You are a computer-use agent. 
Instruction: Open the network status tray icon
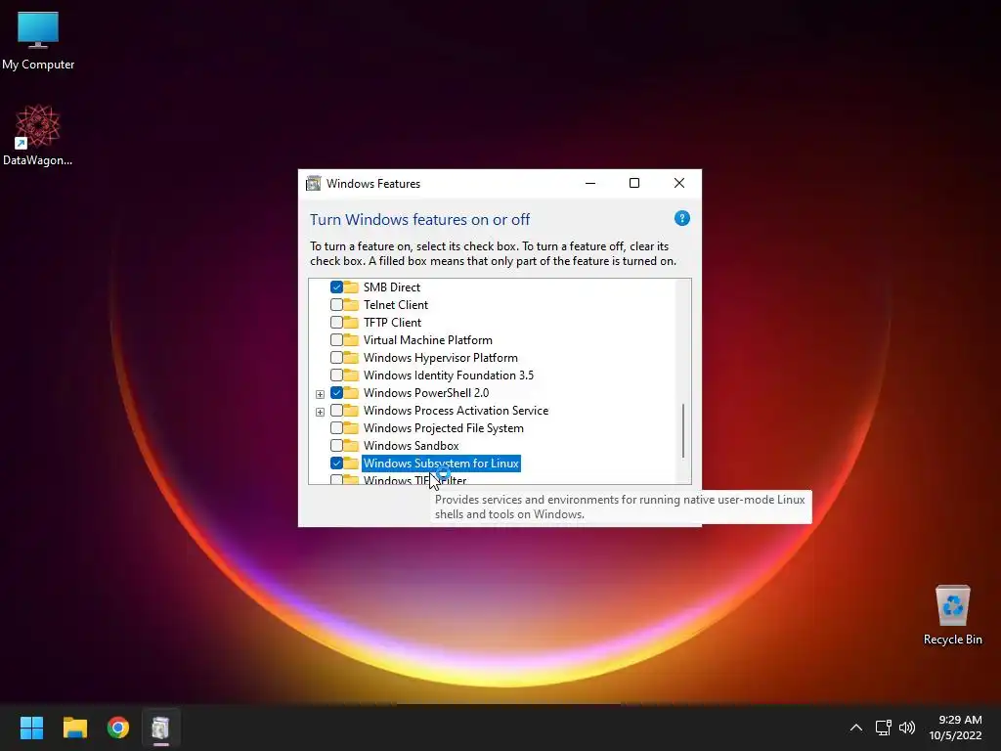884,728
